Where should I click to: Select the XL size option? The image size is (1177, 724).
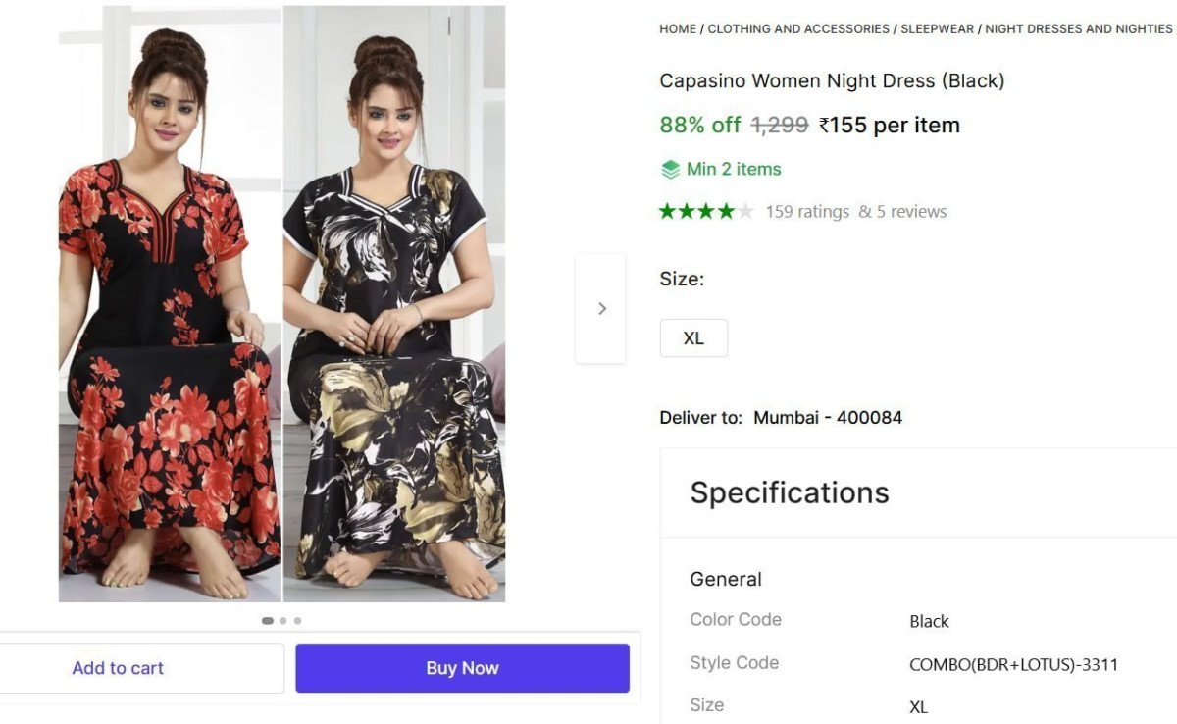[693, 337]
